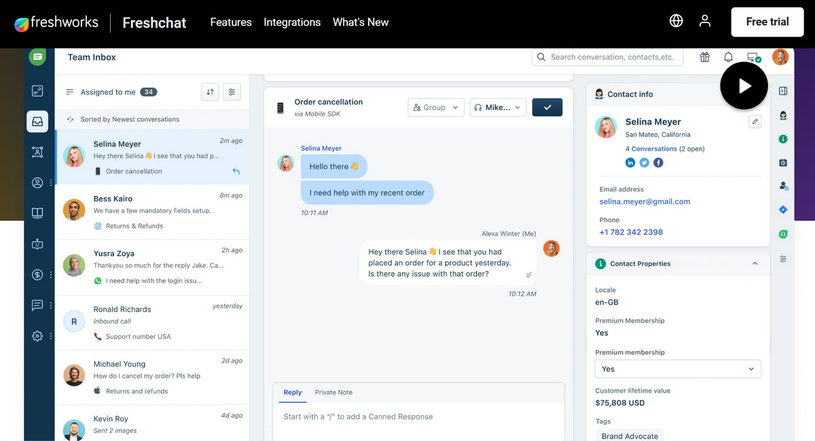Click the search conversation, contacts field
Viewport: 815px width, 441px height.
pos(607,57)
